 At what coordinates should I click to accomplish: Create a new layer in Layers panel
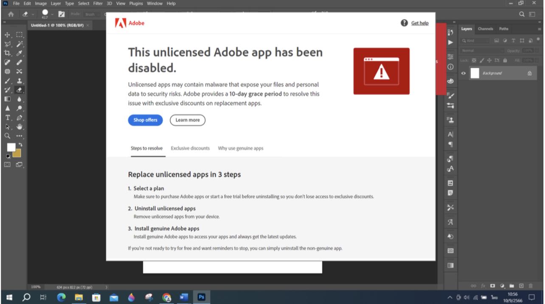click(x=521, y=286)
